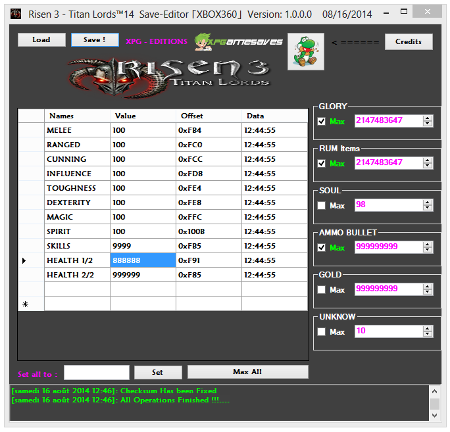
Task: Increase the GLORY value with up arrow
Action: click(x=428, y=118)
